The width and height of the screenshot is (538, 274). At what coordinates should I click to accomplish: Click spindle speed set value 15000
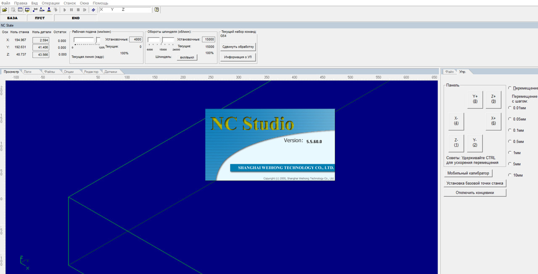tap(208, 39)
